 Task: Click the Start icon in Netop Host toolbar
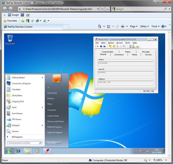pos(98,46)
